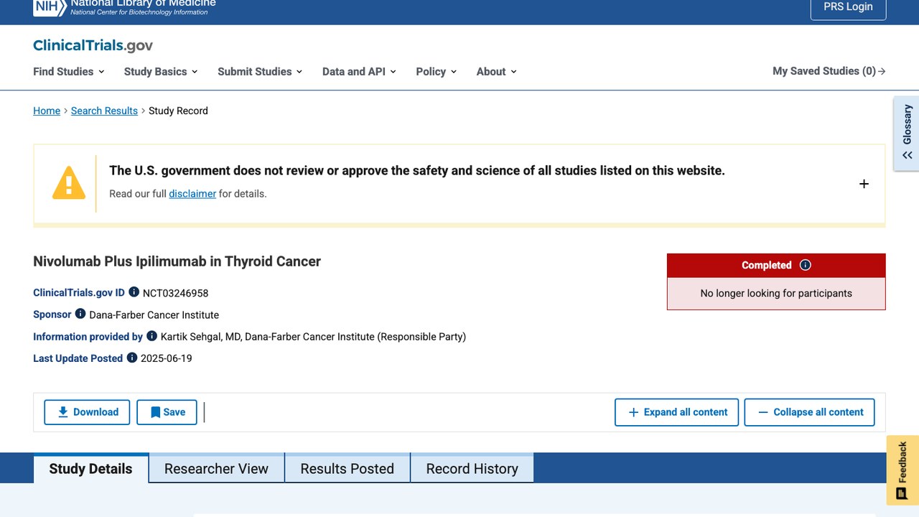Click the info icon in Completed status banner
919x517 pixels.
click(x=806, y=265)
